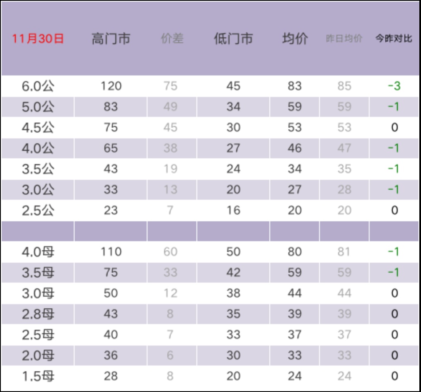Select 今昨对比 value 0 in 1.5母 row
This screenshot has width=421, height=392.
click(394, 376)
